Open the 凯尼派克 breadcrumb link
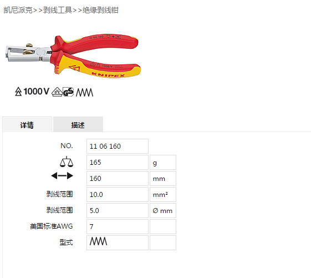 18,10
